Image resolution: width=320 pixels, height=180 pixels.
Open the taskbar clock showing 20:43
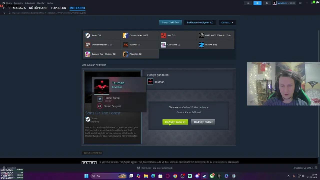312,176
